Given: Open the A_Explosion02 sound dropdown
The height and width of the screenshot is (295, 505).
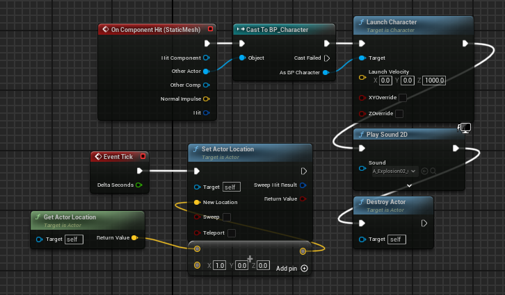Looking at the screenshot, I should [395, 171].
